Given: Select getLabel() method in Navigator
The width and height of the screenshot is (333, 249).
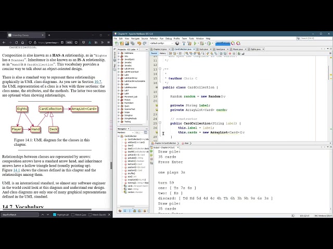Looking at the screenshot, I should tap(135, 158).
